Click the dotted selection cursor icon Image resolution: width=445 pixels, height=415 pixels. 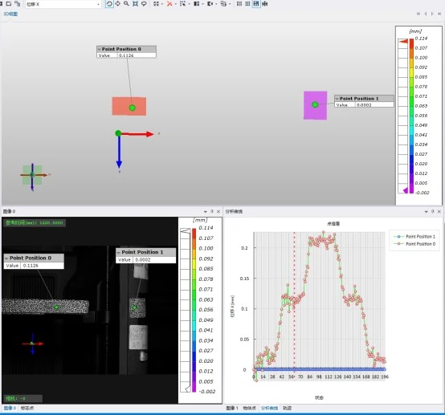point(182,4)
